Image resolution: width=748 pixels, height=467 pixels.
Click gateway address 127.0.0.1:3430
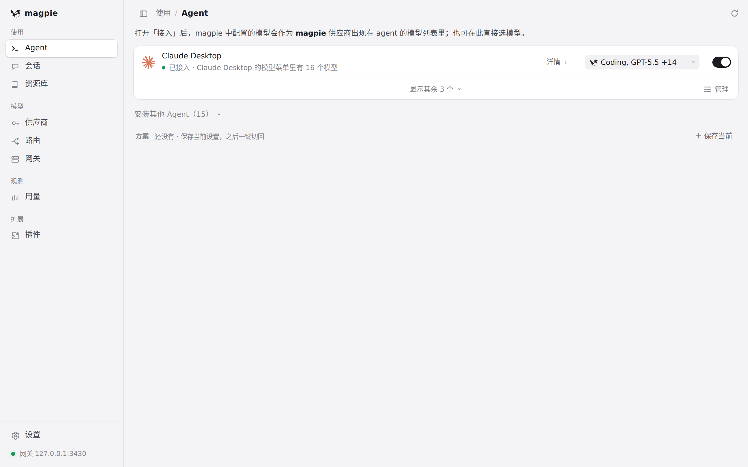(60, 454)
